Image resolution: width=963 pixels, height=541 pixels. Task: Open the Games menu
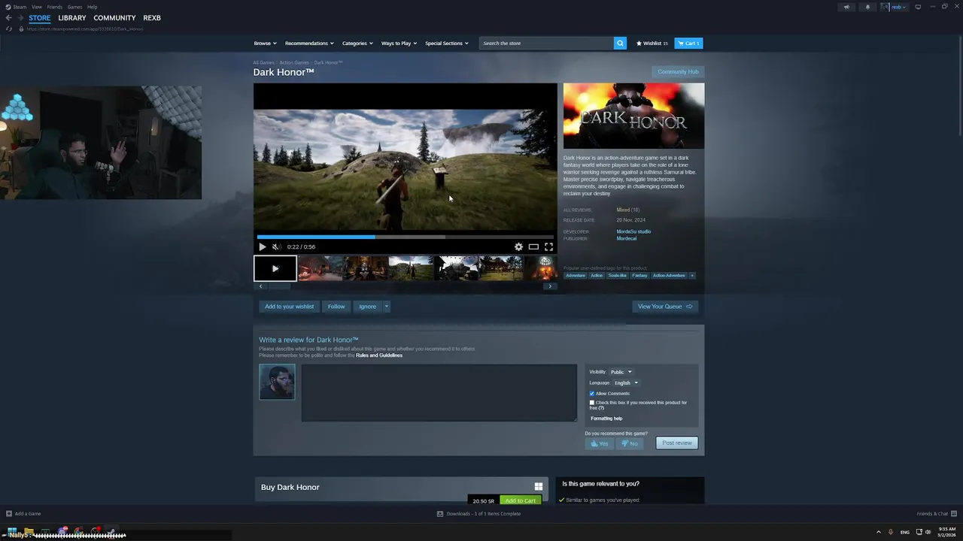[74, 7]
